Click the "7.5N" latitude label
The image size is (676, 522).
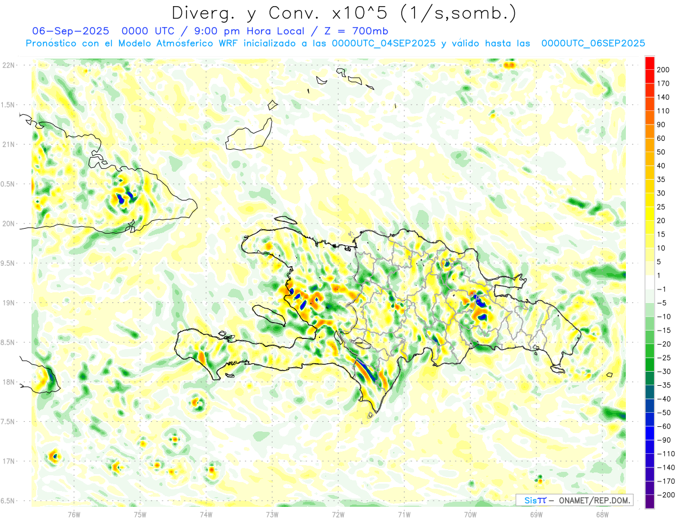click(8, 422)
